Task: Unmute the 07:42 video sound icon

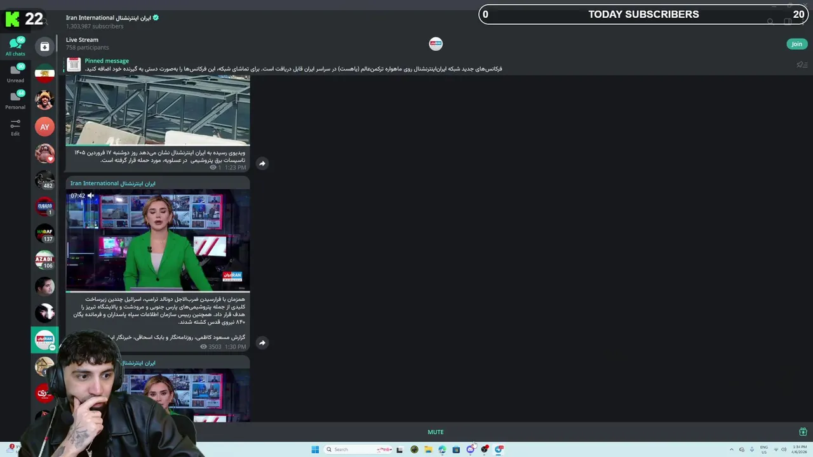Action: coord(91,195)
